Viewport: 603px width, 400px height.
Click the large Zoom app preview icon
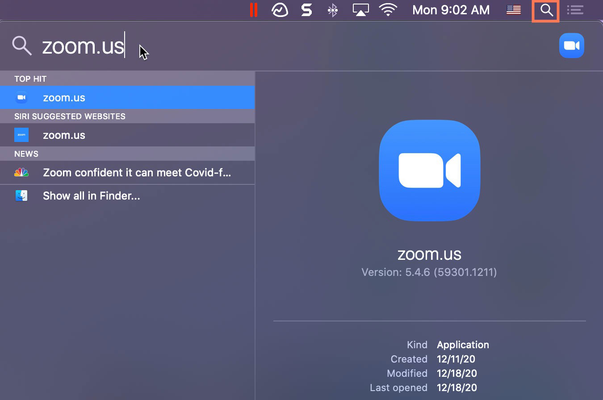(429, 170)
